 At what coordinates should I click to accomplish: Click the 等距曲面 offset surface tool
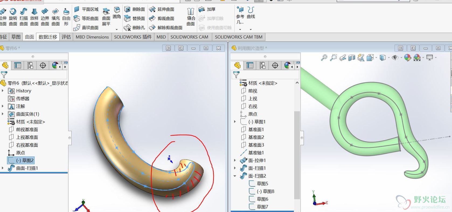coord(86,19)
